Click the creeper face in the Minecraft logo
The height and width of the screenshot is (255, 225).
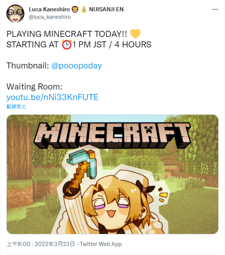148,130
